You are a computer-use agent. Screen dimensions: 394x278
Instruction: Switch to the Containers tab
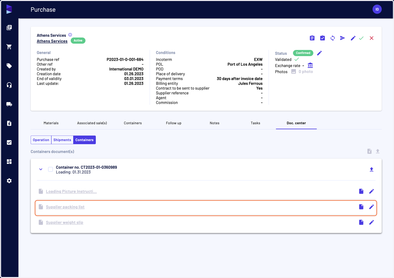point(133,123)
